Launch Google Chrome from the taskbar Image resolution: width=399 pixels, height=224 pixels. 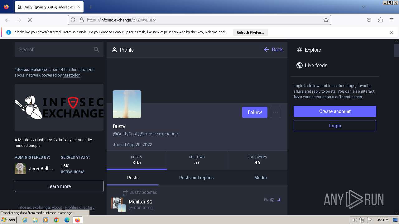(x=56, y=220)
